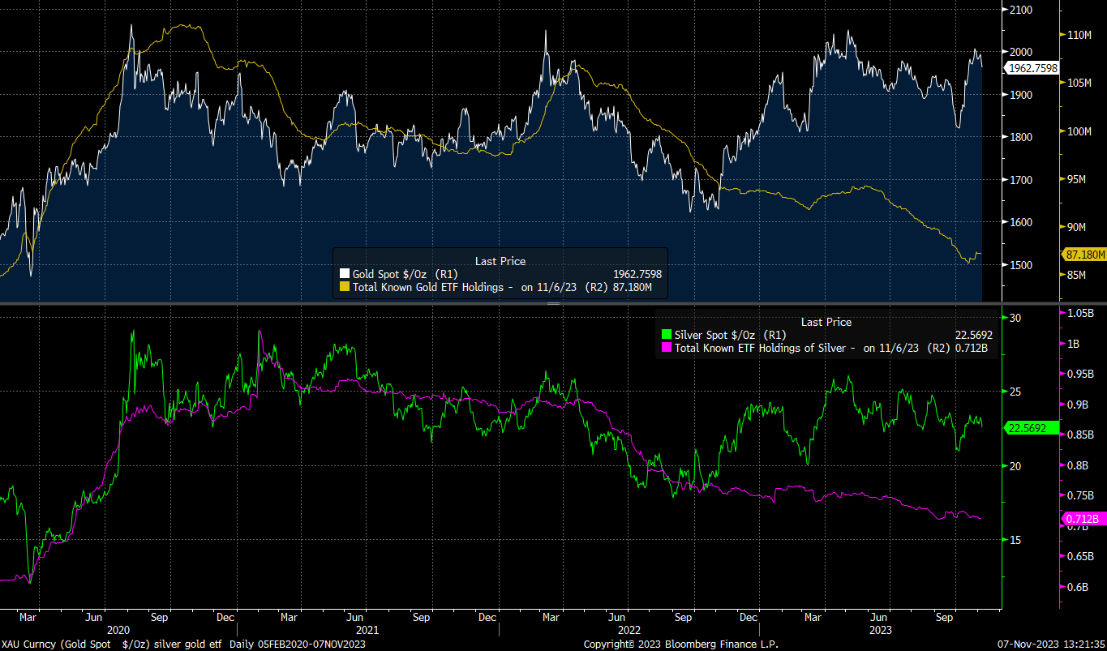
Task: Click the 1962.7598 gold price axis tag
Action: click(x=1032, y=69)
